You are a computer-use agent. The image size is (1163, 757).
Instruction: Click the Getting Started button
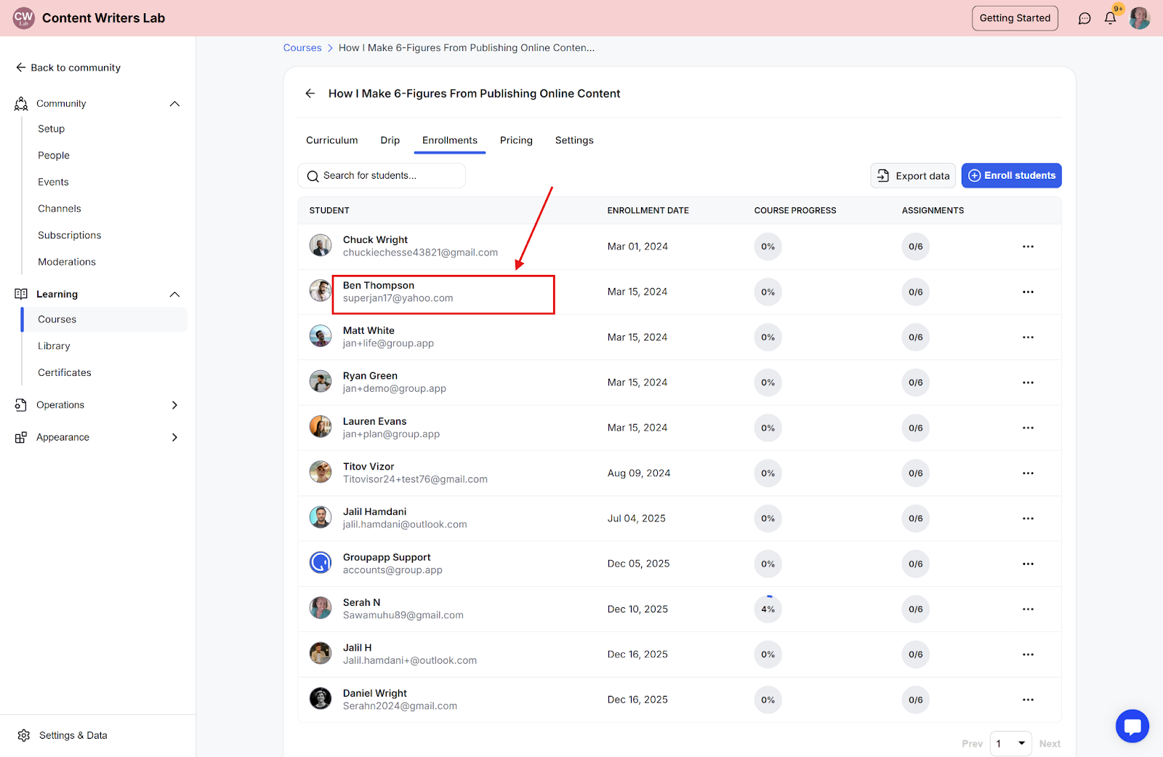1015,18
